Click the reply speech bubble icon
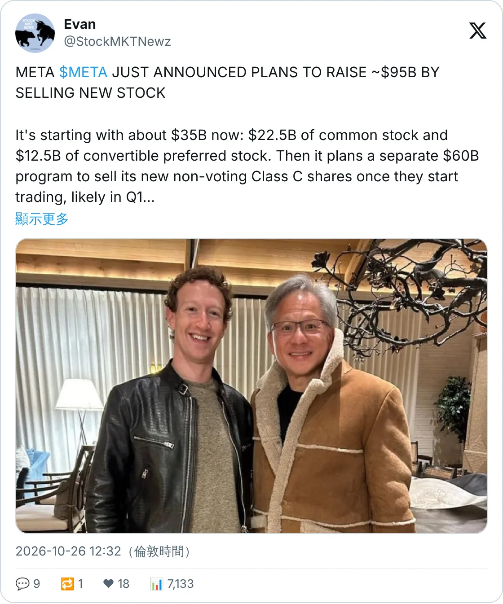The height and width of the screenshot is (604, 503). click(22, 584)
